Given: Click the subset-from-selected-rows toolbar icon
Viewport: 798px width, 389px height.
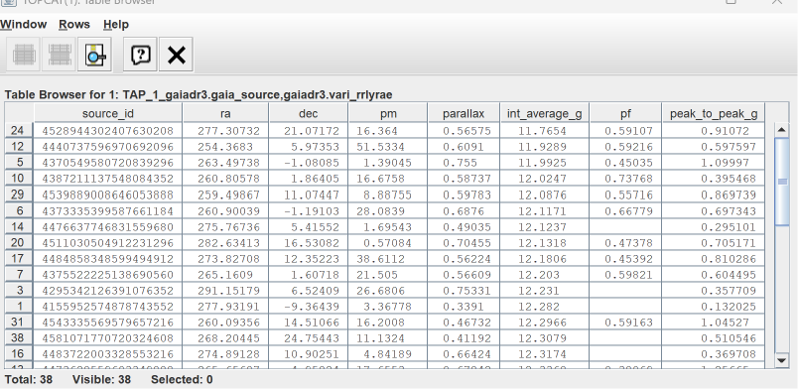Looking at the screenshot, I should tap(24, 55).
